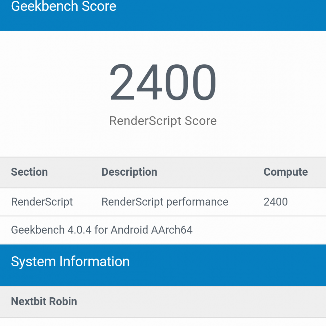Image resolution: width=326 pixels, height=326 pixels.
Task: Tap the Geekbench Score header title
Action: tap(64, 6)
